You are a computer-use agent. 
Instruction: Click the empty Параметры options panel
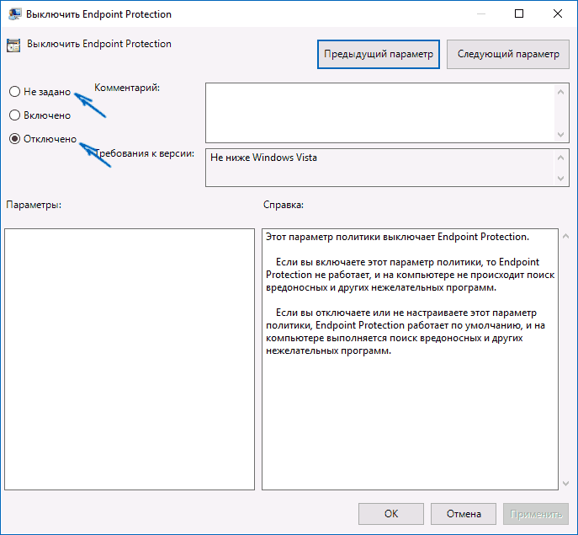130,359
